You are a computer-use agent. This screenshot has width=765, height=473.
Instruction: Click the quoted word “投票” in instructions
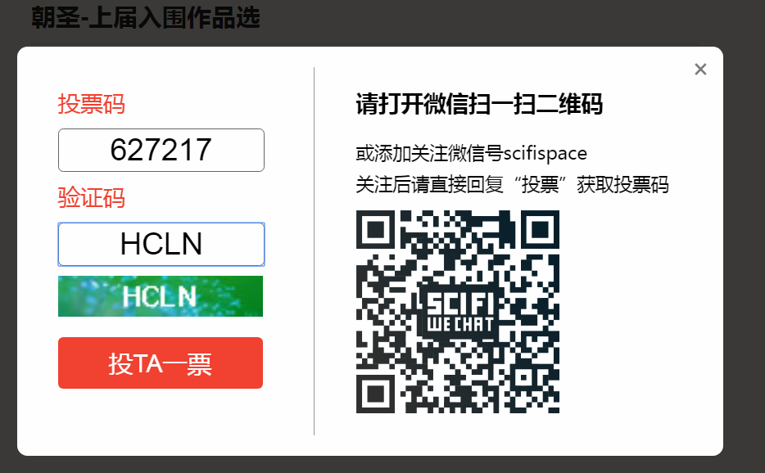pyautogui.click(x=540, y=185)
